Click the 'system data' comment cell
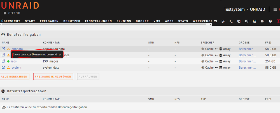 51,68
